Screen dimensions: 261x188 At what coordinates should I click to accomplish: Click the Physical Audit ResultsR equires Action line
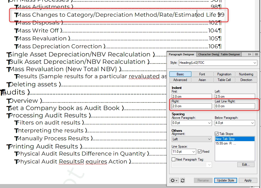[90, 162]
